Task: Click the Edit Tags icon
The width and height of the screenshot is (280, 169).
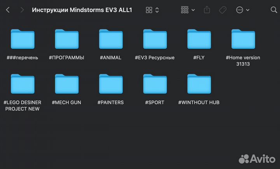Action: [x=223, y=10]
